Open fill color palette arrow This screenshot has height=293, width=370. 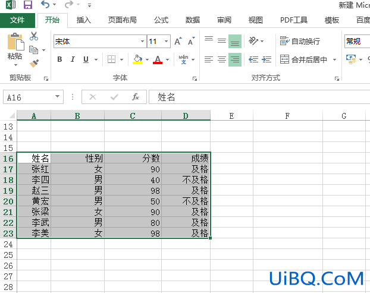click(147, 59)
